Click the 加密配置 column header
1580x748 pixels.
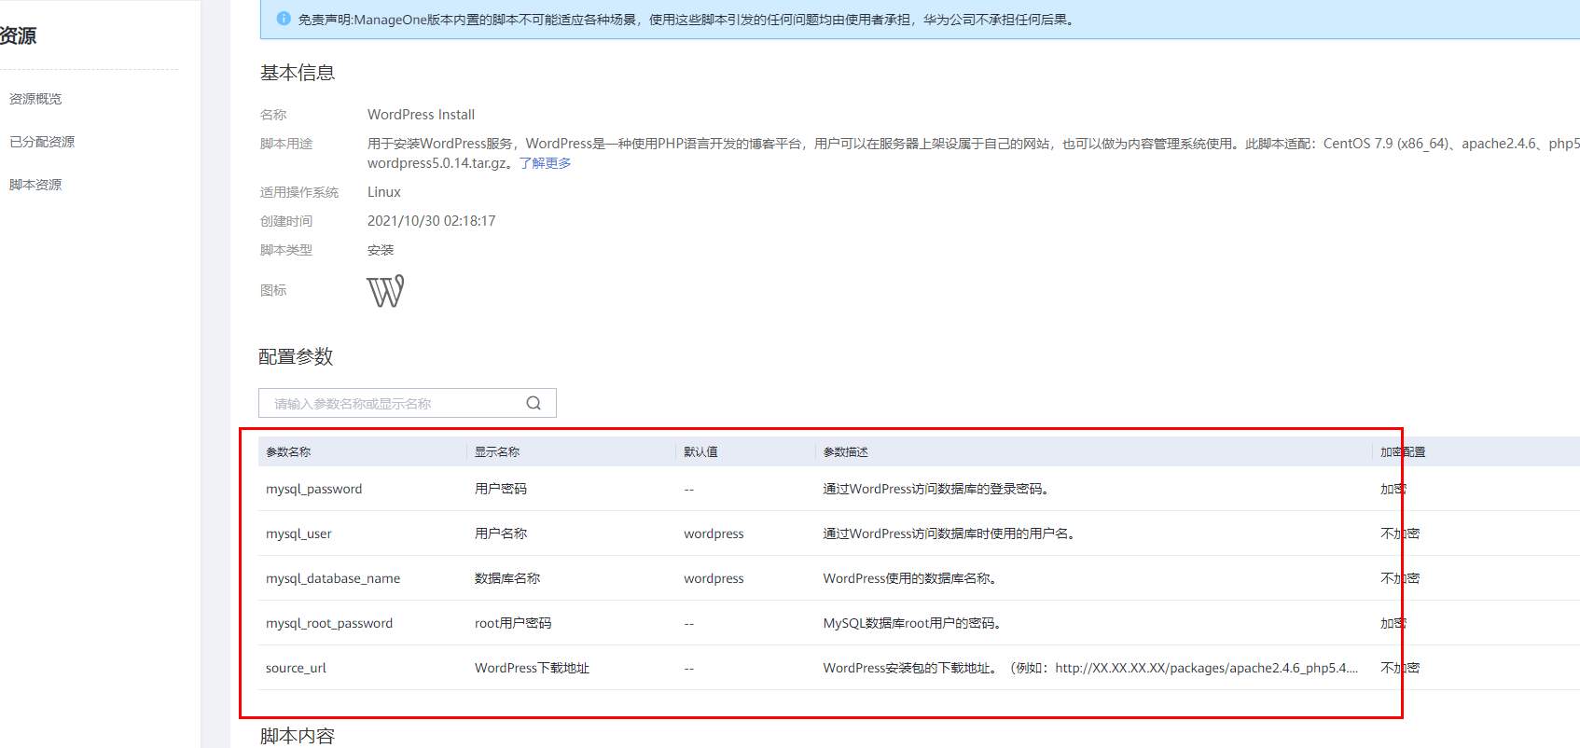1403,451
